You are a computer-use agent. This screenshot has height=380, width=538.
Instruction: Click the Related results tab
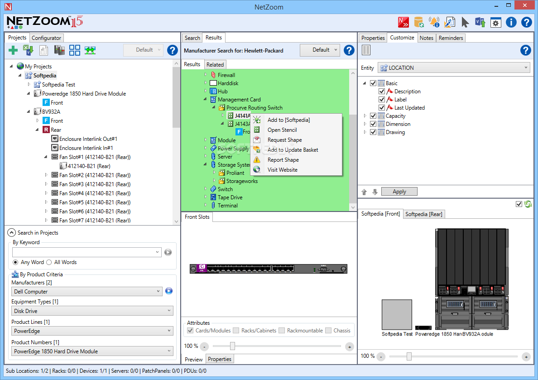tap(215, 64)
